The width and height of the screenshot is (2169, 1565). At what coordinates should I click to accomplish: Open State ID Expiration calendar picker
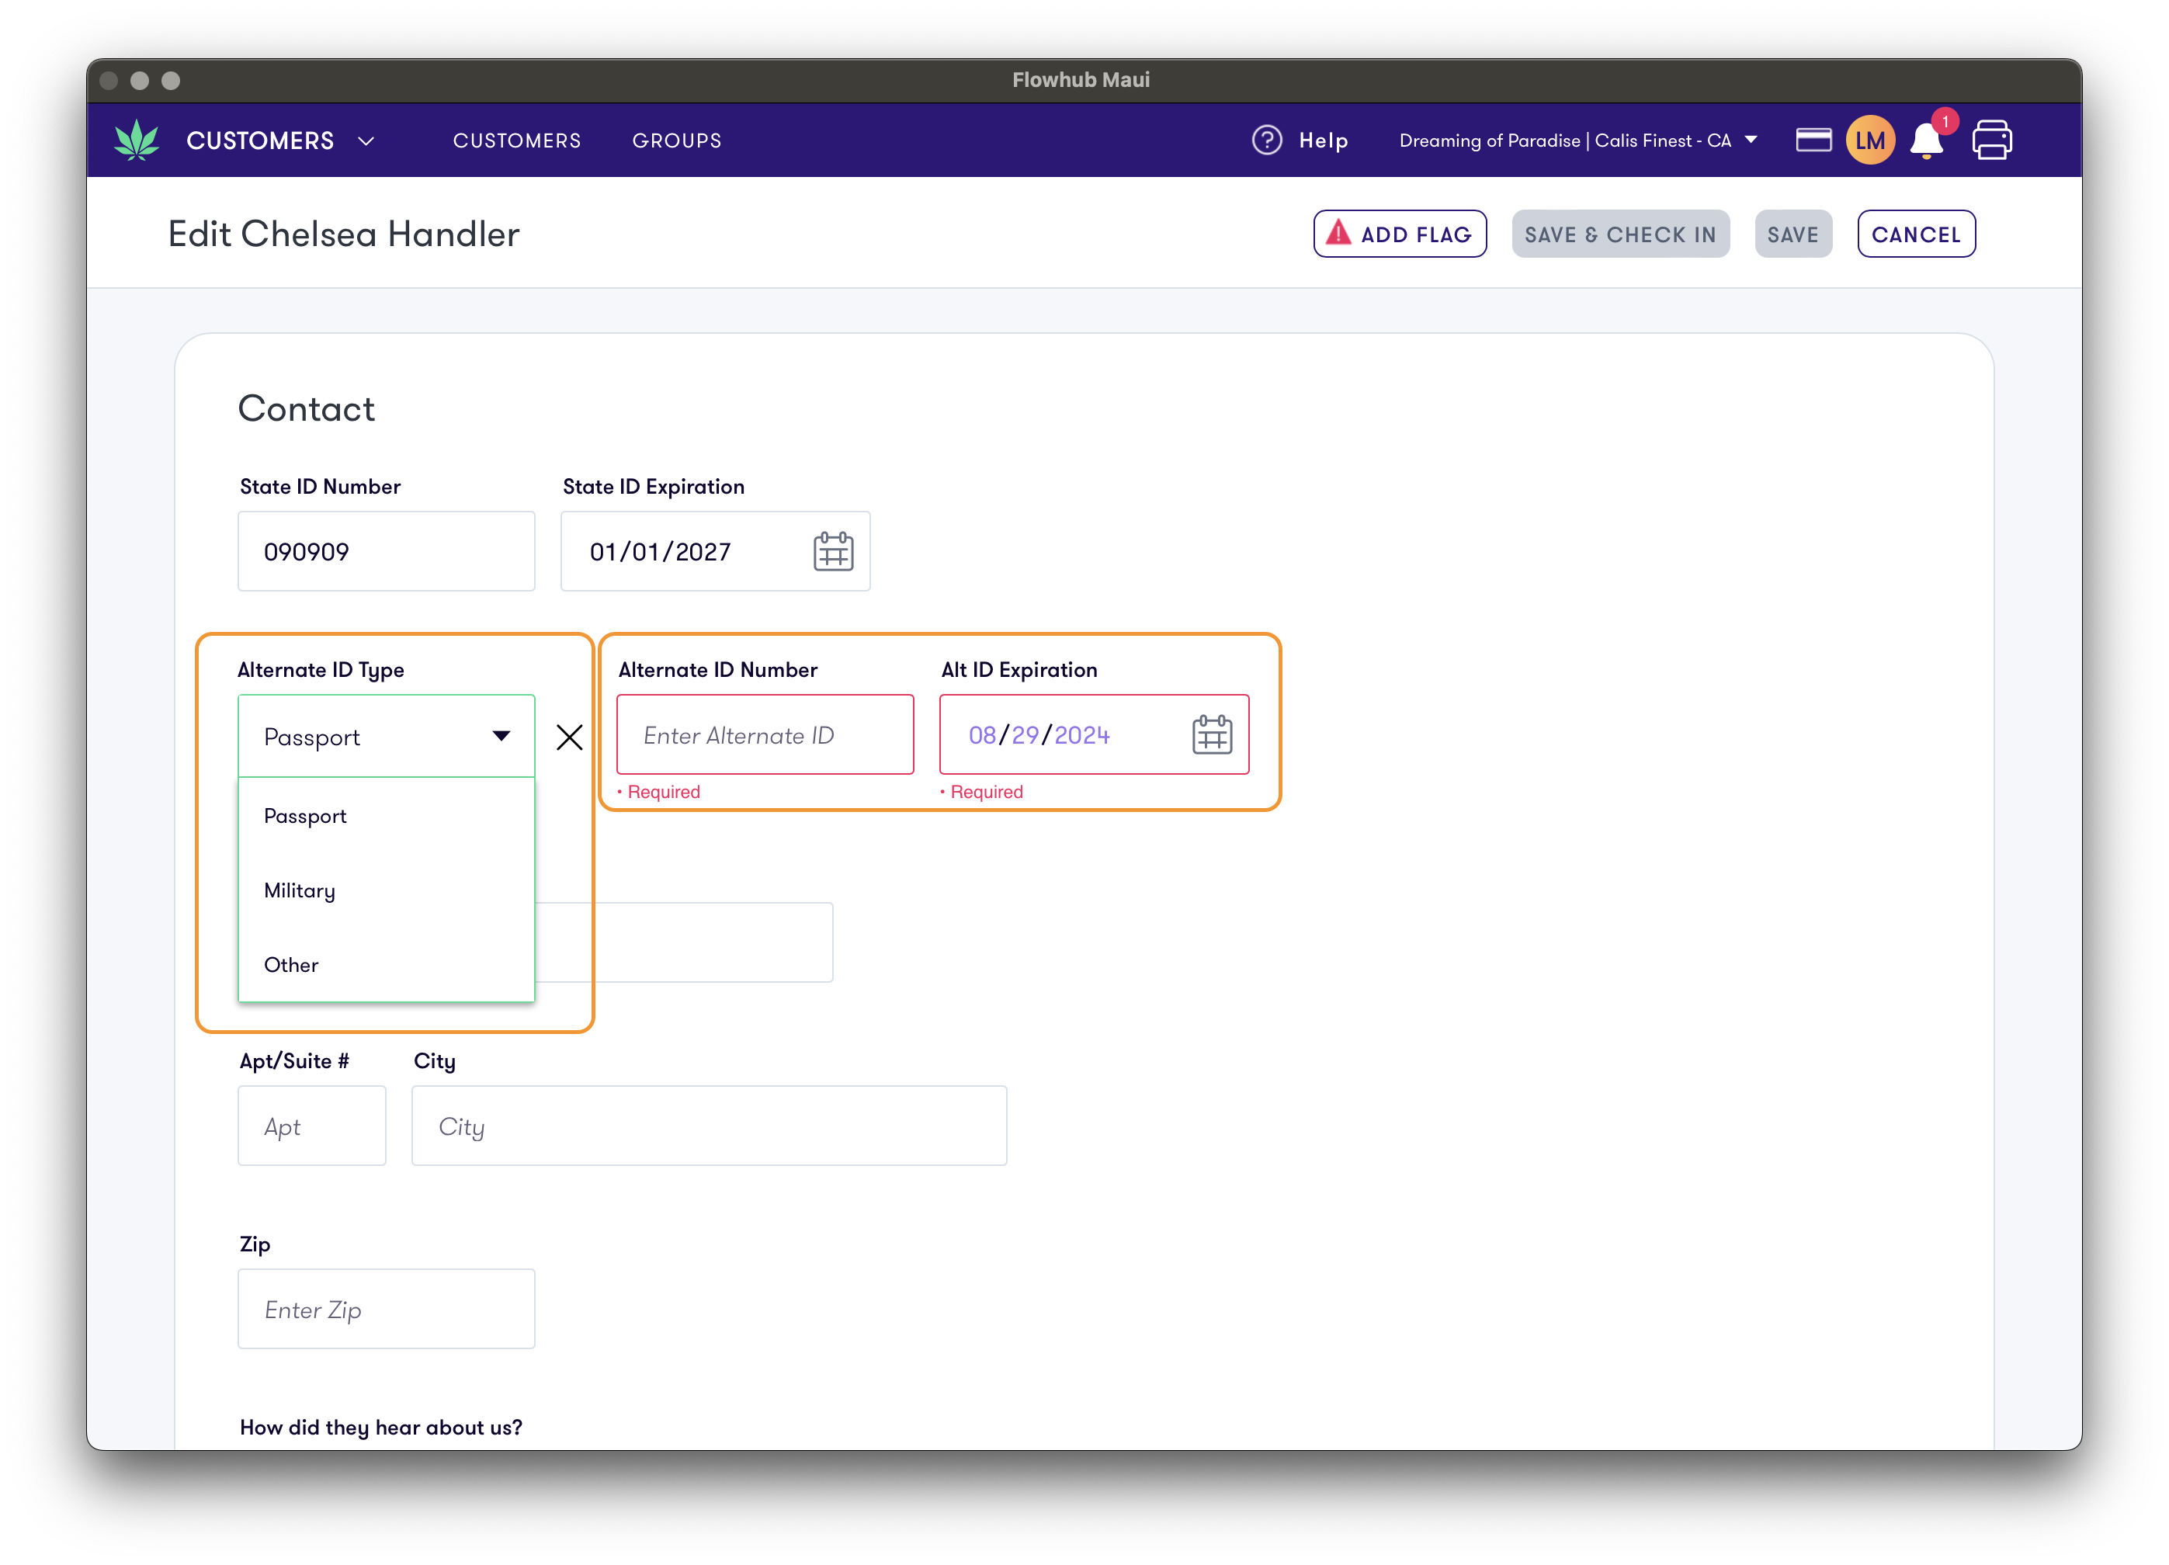coord(833,551)
